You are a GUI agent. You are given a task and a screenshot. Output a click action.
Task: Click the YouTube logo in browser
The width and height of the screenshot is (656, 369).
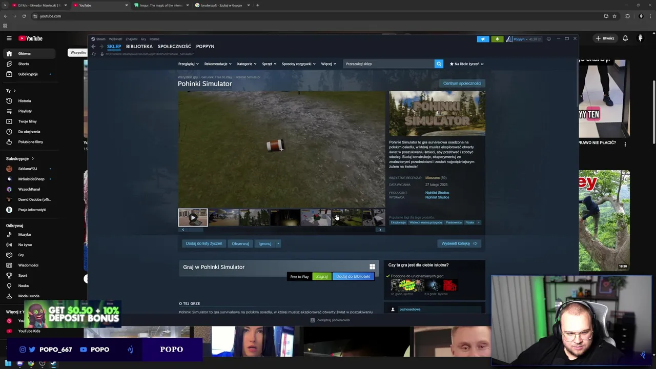tap(31, 38)
